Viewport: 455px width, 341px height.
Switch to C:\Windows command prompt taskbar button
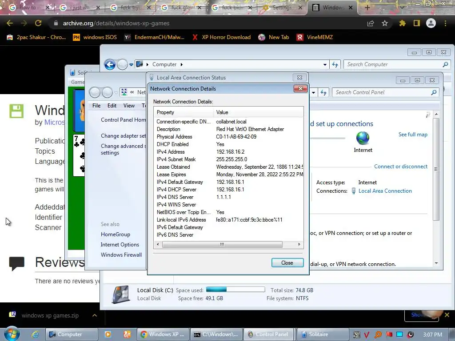tap(216, 334)
